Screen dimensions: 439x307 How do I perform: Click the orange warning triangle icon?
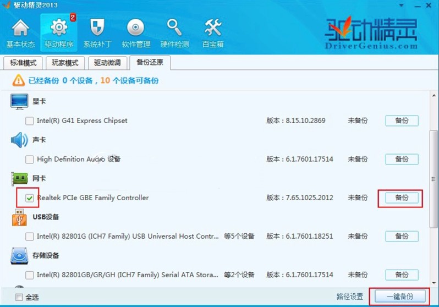point(19,80)
